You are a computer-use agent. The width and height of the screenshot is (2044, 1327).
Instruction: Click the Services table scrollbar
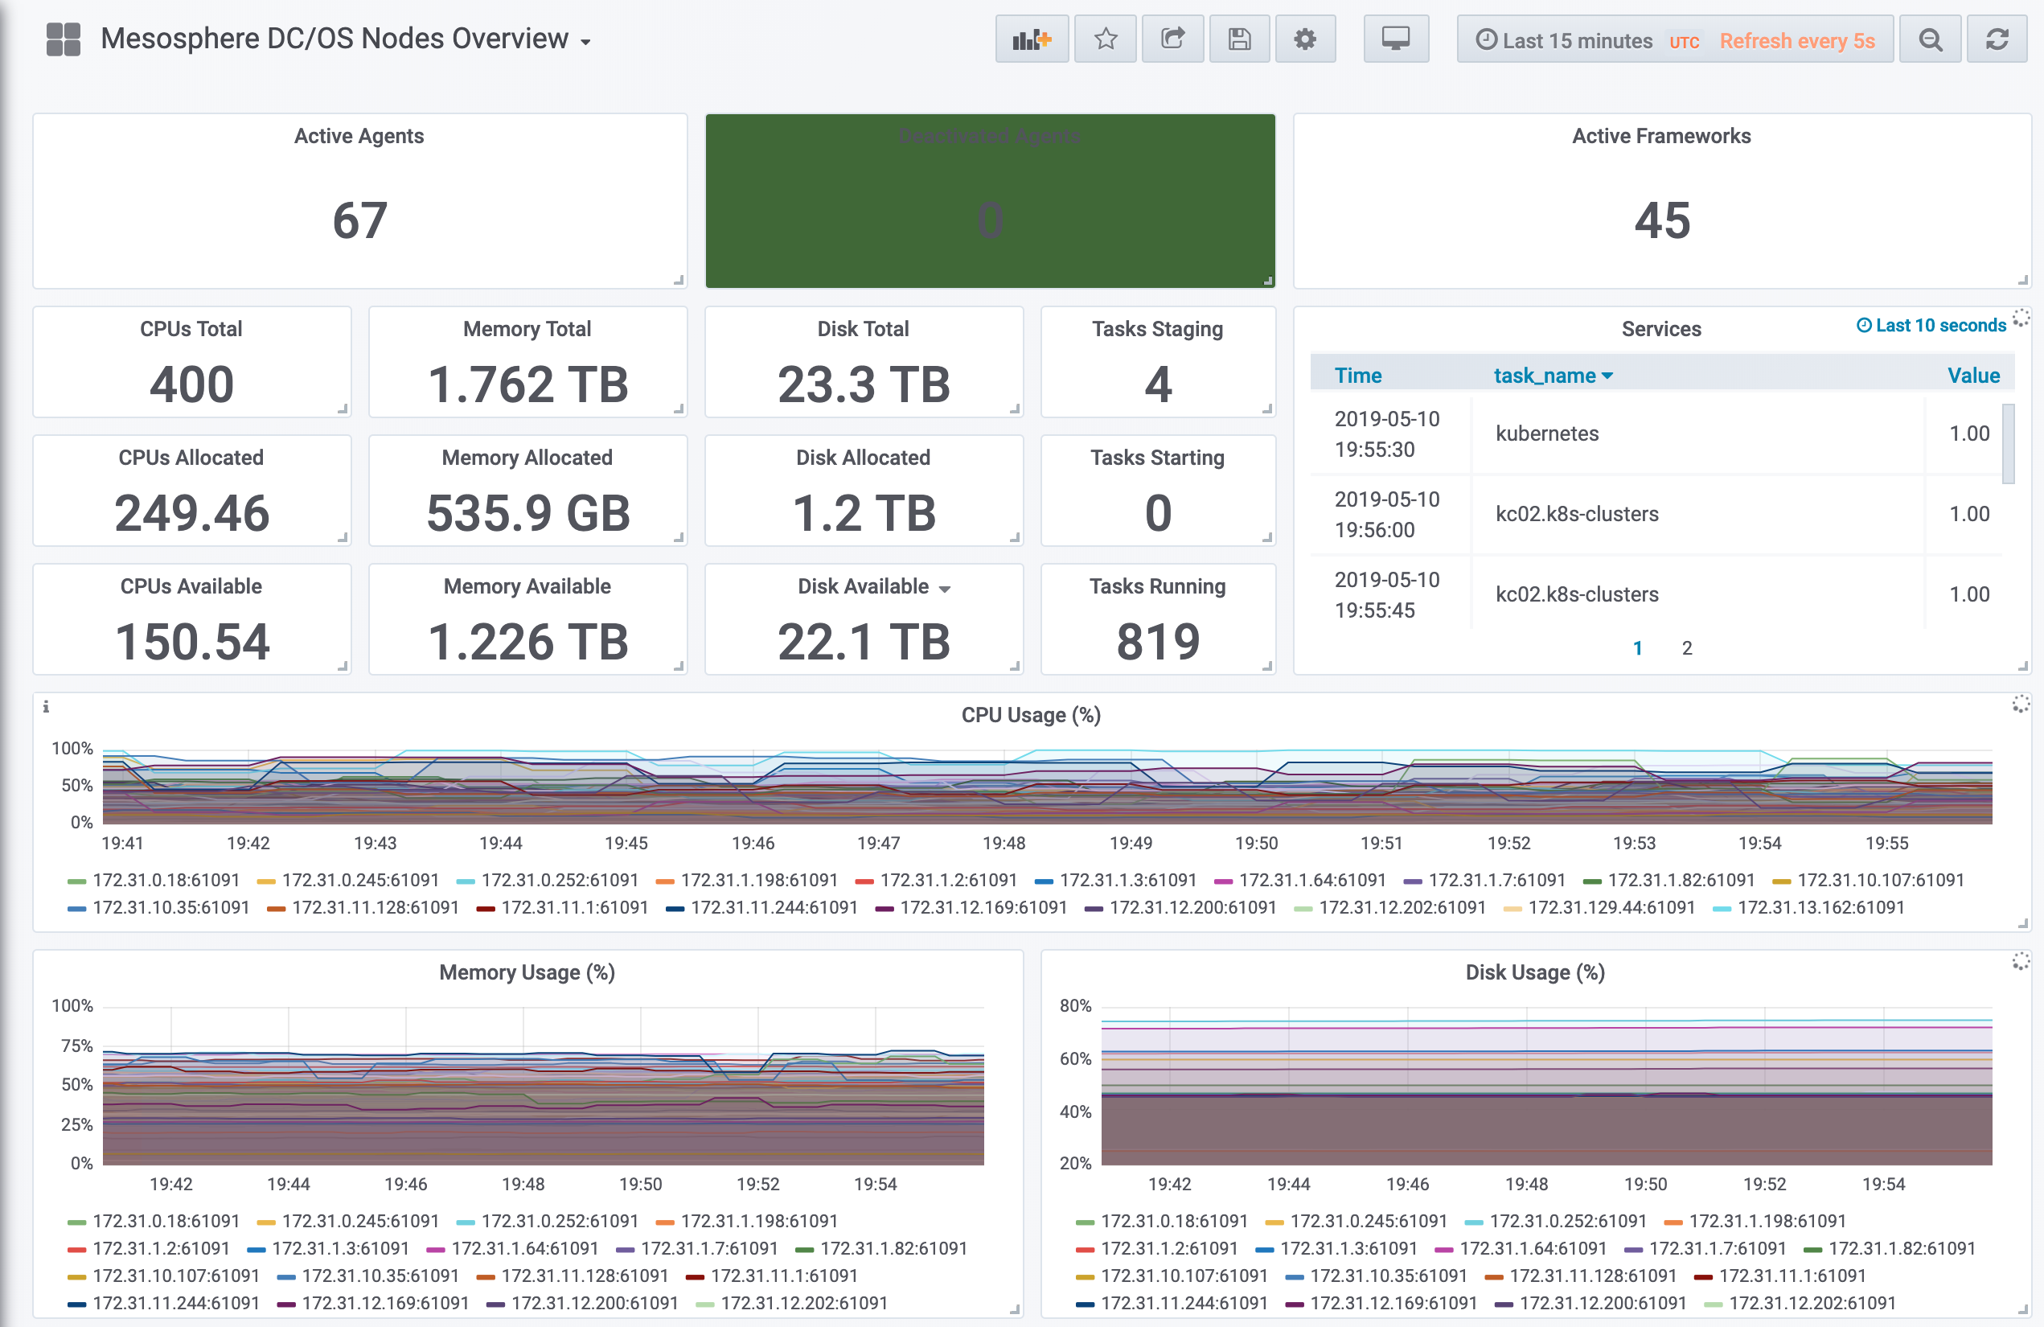(2008, 444)
